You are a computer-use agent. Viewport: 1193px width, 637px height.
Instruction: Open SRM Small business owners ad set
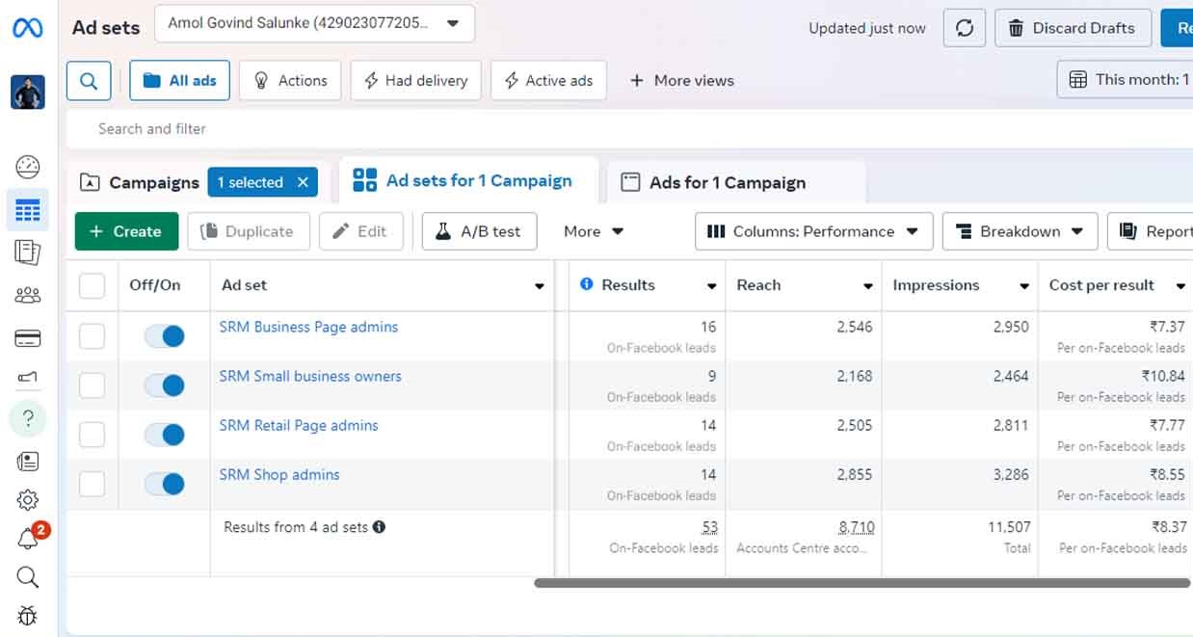pyautogui.click(x=310, y=376)
